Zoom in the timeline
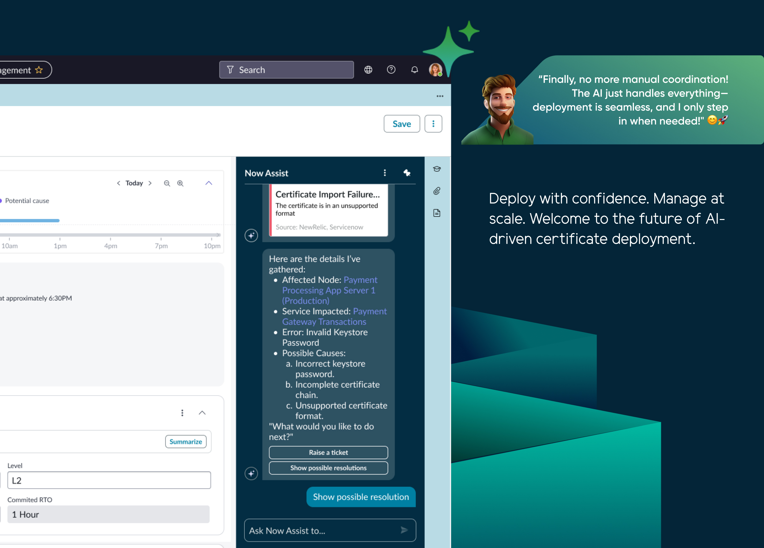The image size is (764, 548). (x=181, y=183)
